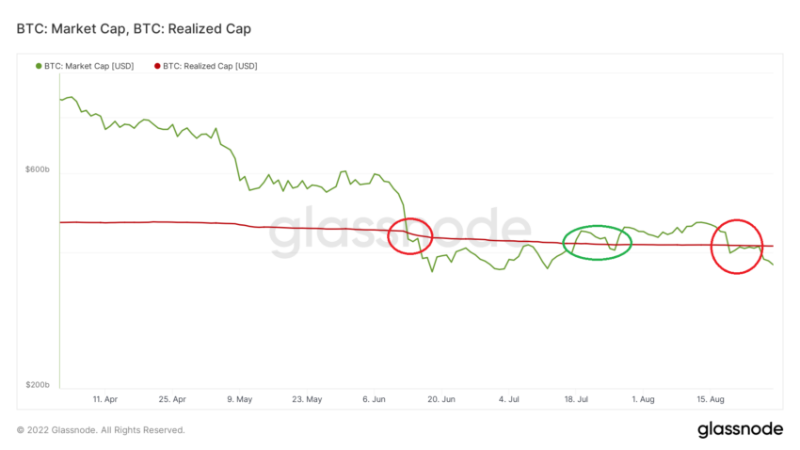Select the 20. Jun date label
Image resolution: width=800 pixels, height=450 pixels.
[x=441, y=399]
